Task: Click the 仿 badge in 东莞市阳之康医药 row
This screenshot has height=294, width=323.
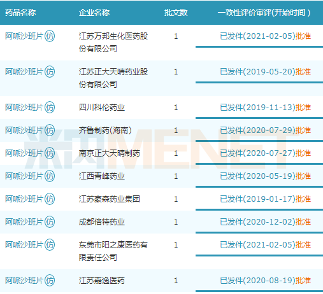Action: [50, 245]
